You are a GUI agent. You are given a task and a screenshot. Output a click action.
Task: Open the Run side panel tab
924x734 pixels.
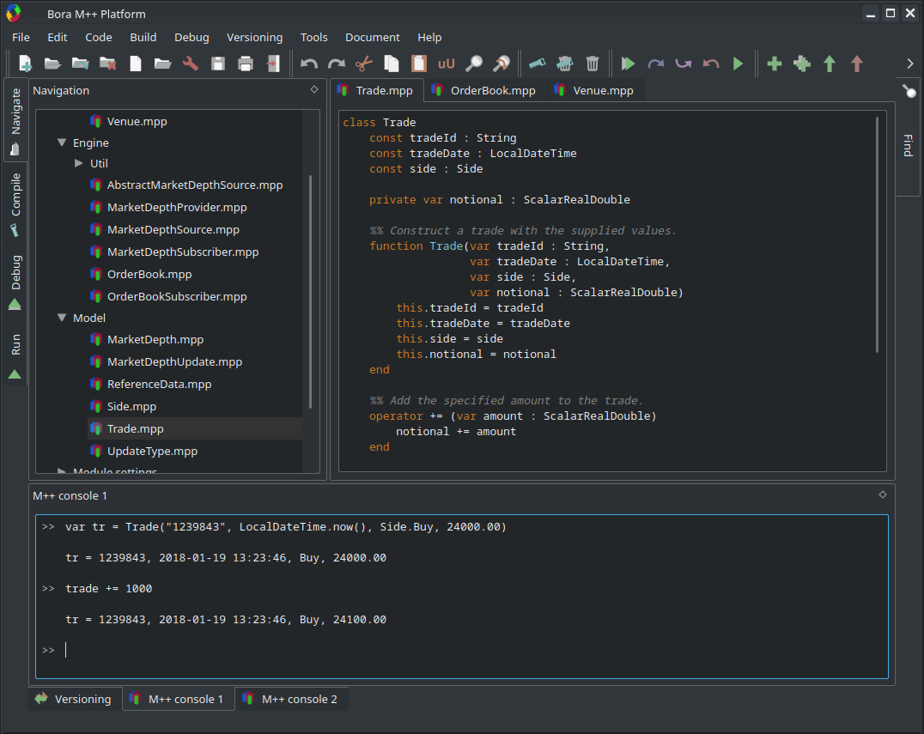pyautogui.click(x=15, y=355)
